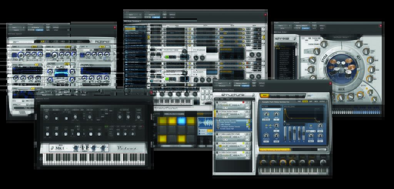Viewport: 394px width, 189px height.
Task: Switch to the OUTPUT tab in Structure
Action: coord(322,102)
